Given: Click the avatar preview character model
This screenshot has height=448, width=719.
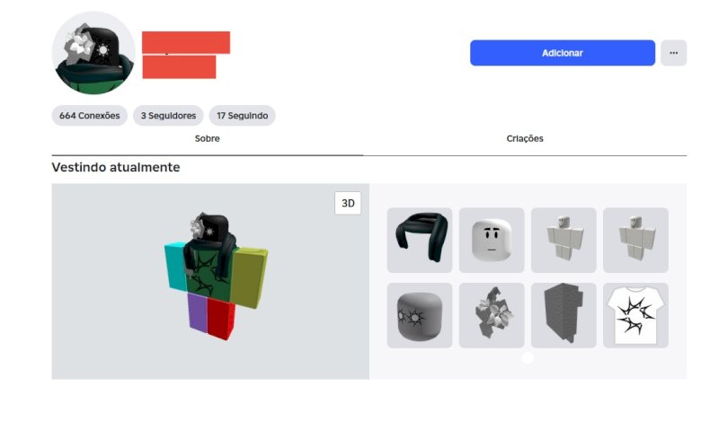Looking at the screenshot, I should click(216, 277).
